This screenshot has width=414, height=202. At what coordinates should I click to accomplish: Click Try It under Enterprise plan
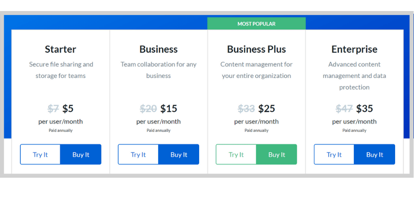point(334,154)
